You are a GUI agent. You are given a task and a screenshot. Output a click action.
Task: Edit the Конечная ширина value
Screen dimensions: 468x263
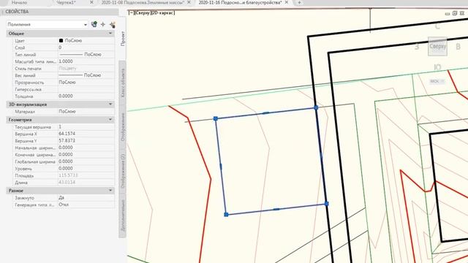pos(86,155)
